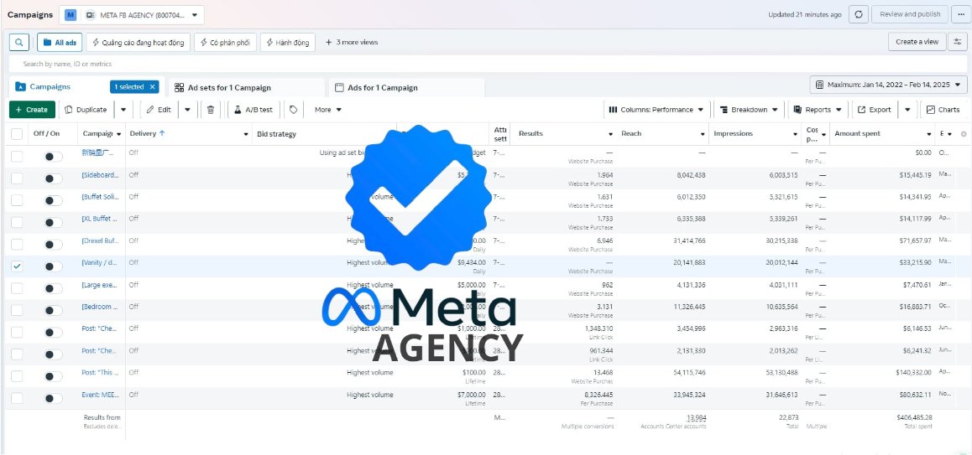Screen dimensions: 972x455
Task: Turn on the [XL Buffet ... campaign toggle
Action: click(x=54, y=222)
